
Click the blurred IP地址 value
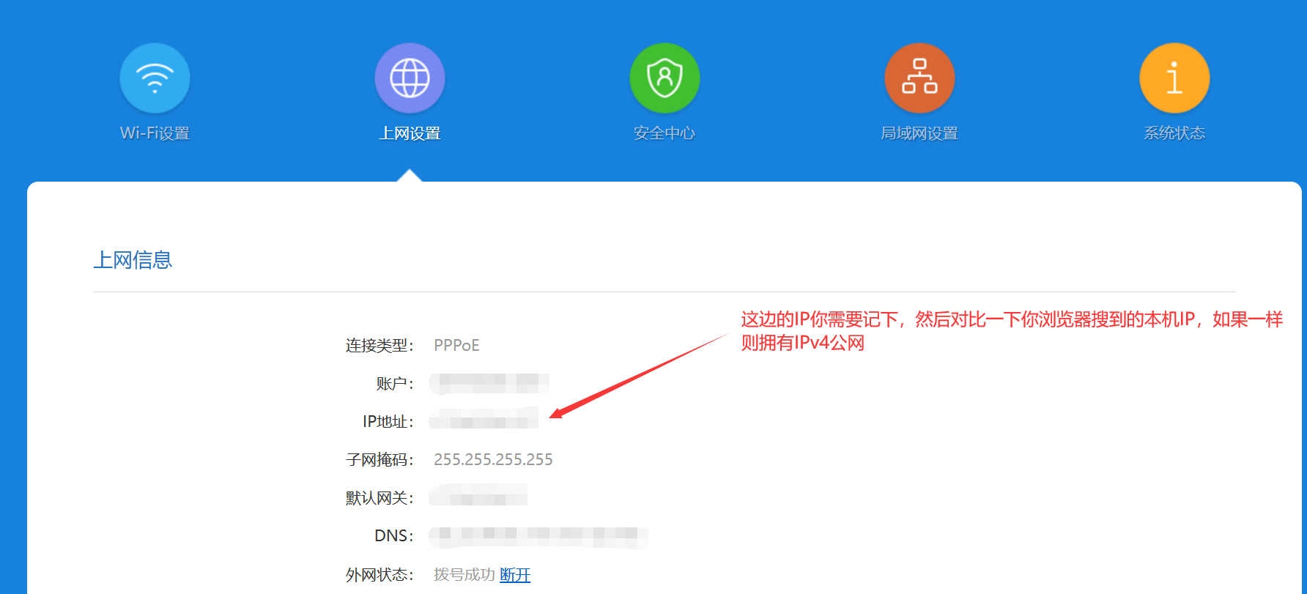click(484, 420)
